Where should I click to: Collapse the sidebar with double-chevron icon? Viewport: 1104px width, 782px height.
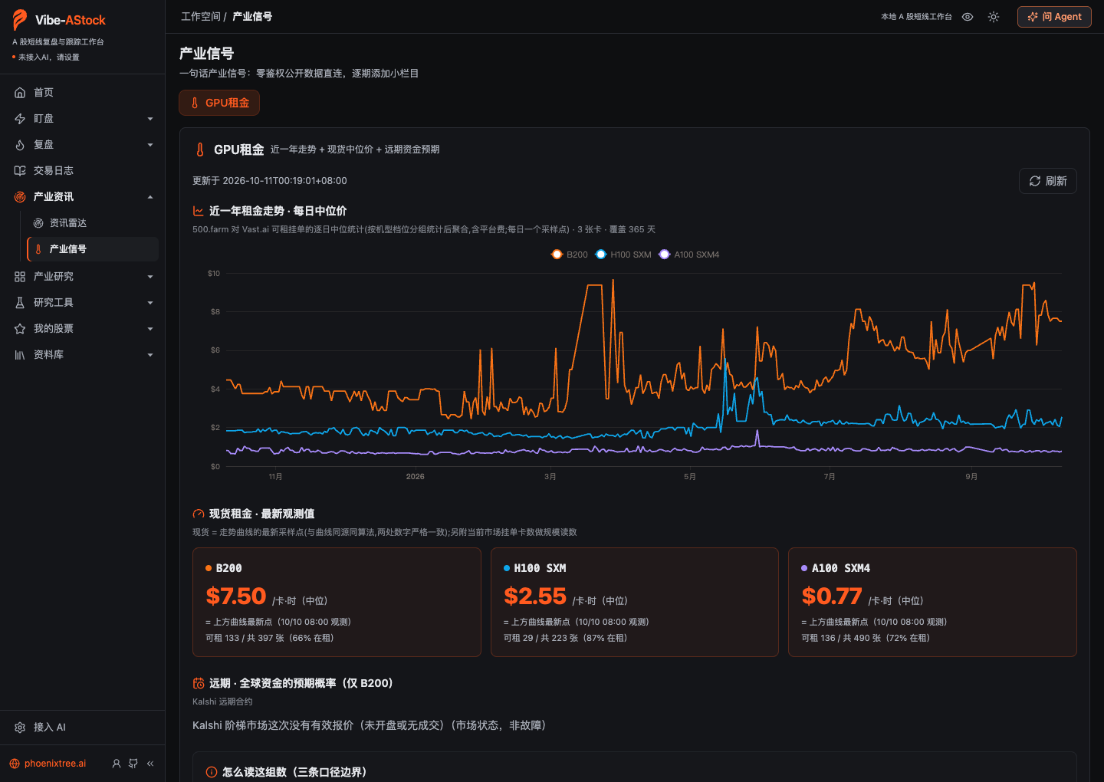click(150, 764)
